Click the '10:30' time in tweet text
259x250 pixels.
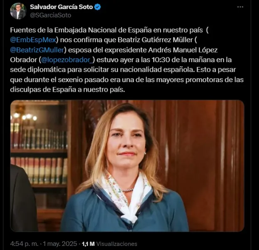click(x=161, y=60)
